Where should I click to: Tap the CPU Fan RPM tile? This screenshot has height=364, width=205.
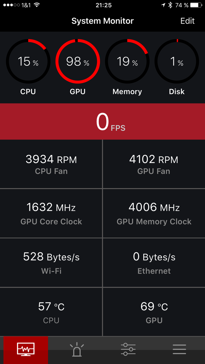point(51,164)
